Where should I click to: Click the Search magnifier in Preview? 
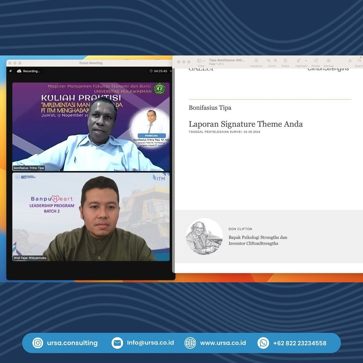pos(359,61)
